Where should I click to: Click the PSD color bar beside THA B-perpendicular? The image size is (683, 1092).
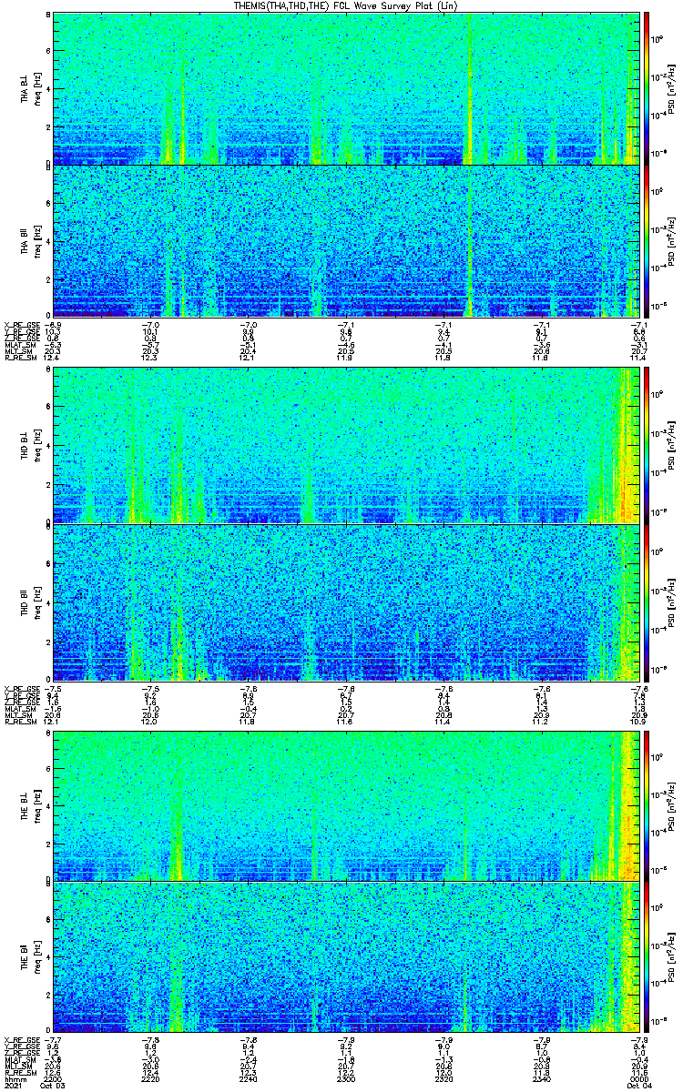coord(647,88)
